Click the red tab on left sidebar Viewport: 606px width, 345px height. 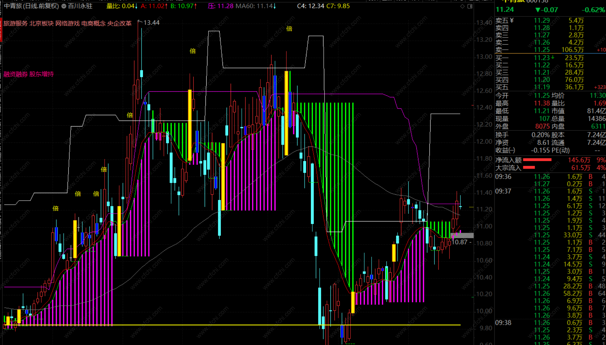1,30
